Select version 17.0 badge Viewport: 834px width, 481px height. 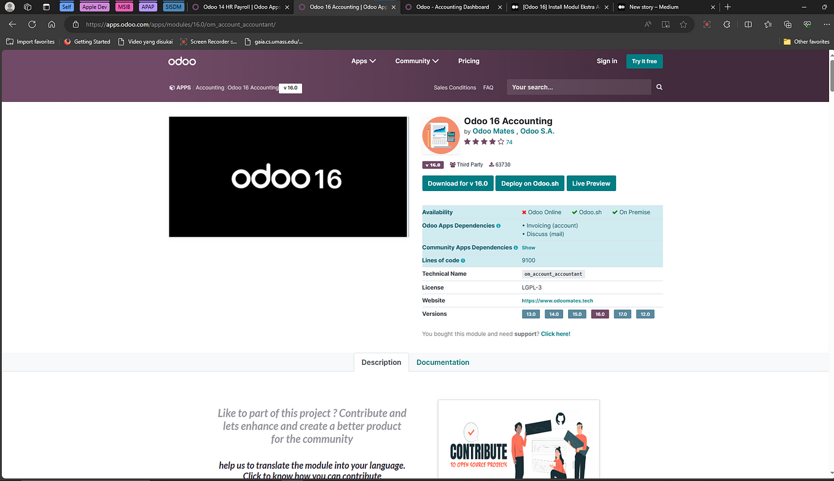tap(623, 314)
